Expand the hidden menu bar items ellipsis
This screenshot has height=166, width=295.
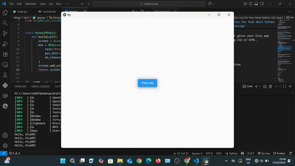(67, 4)
